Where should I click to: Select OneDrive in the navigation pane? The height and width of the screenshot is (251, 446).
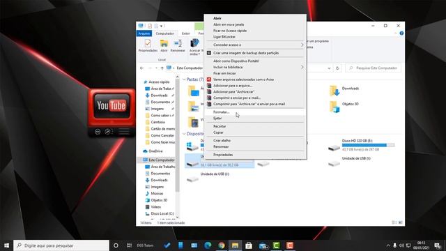(155, 151)
